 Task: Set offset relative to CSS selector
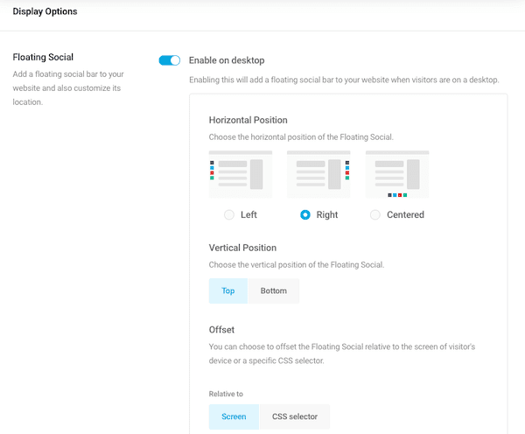pos(295,416)
